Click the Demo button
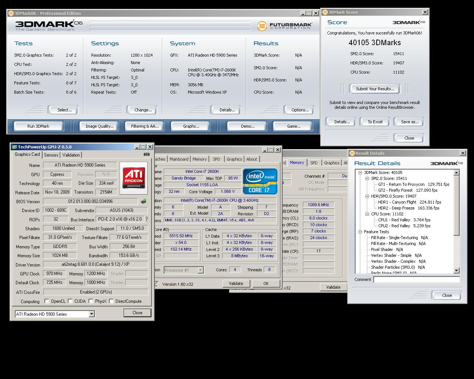 point(247,126)
